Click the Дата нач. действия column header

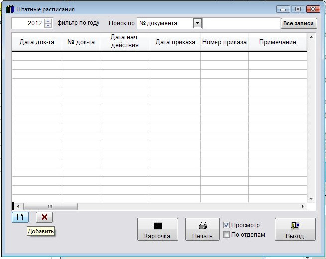pos(125,41)
